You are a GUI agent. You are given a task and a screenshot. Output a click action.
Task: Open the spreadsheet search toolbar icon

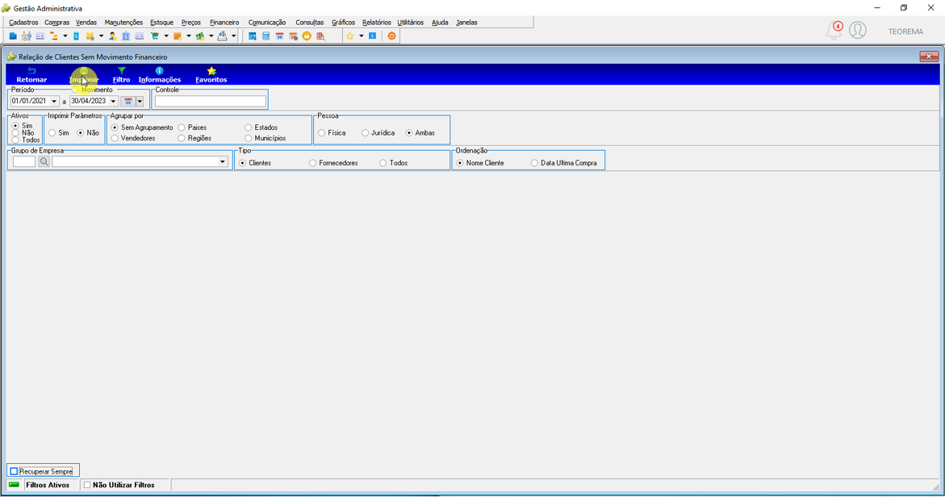click(x=320, y=36)
